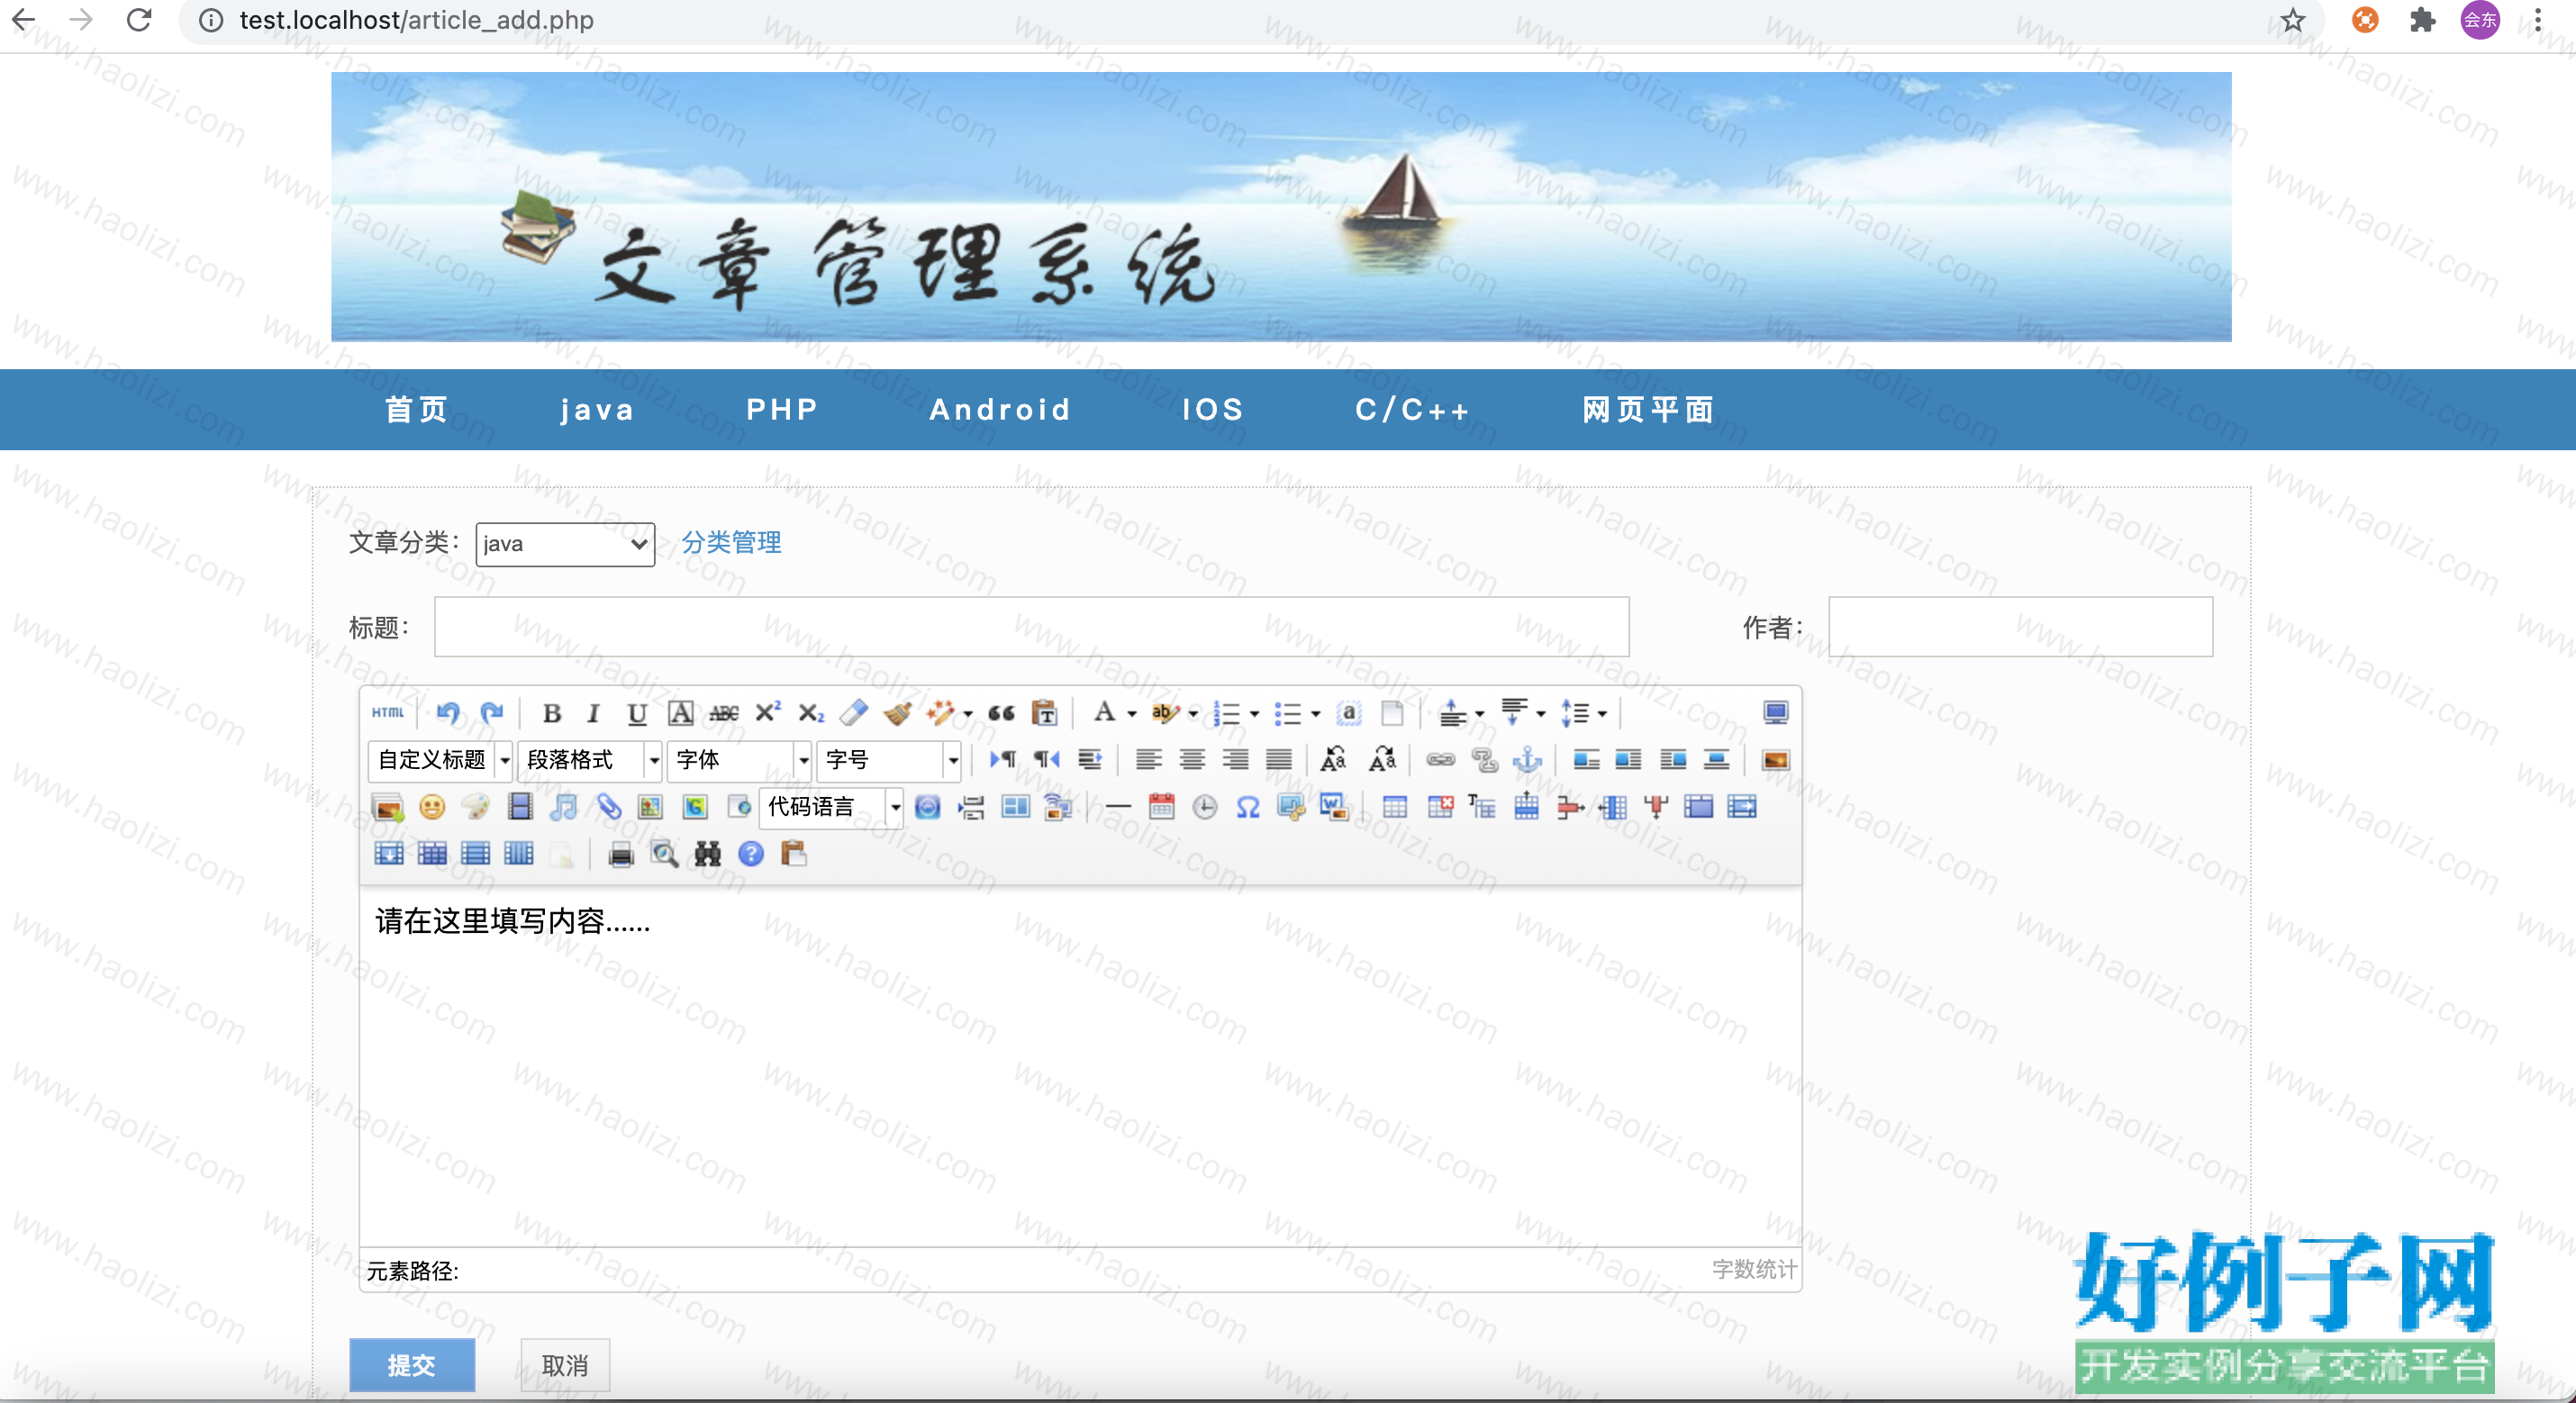Insert a map with map icon

[651, 807]
